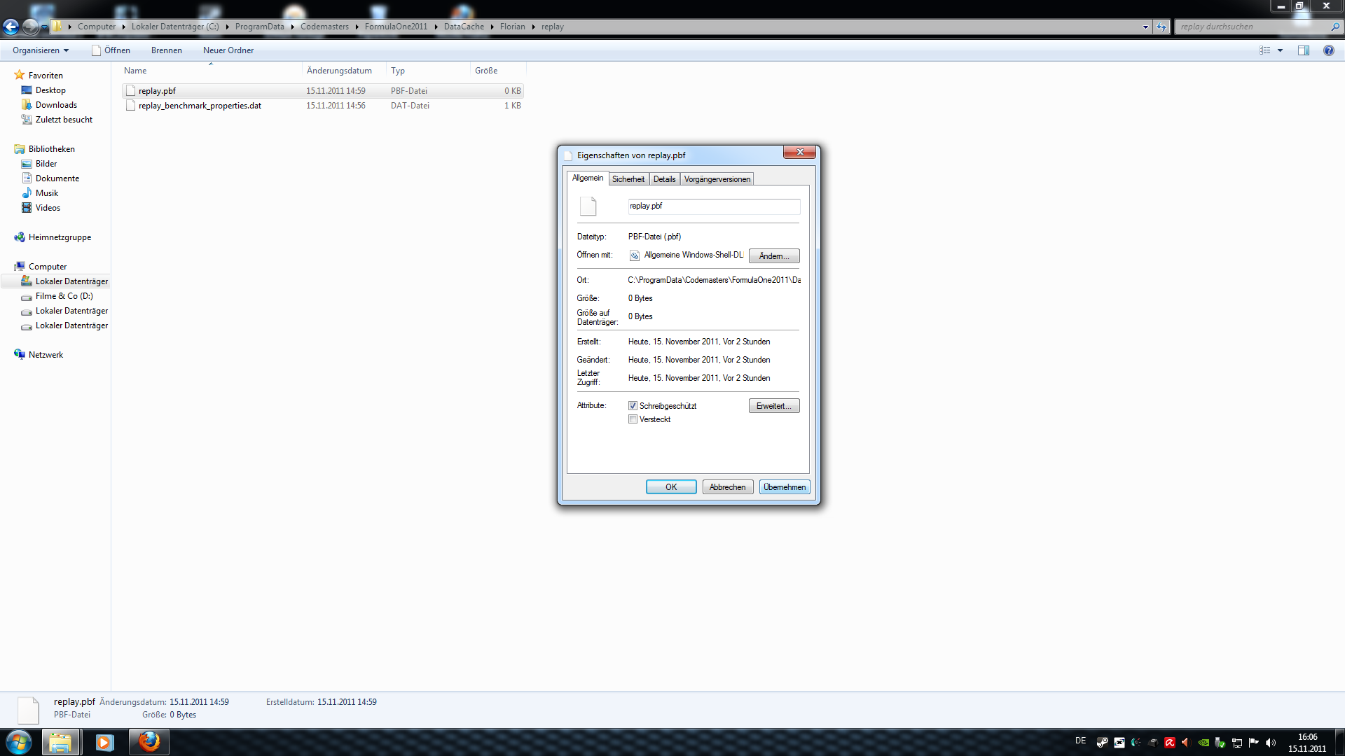This screenshot has height=756, width=1345.
Task: Open the view options dropdown arrow
Action: click(x=1280, y=50)
